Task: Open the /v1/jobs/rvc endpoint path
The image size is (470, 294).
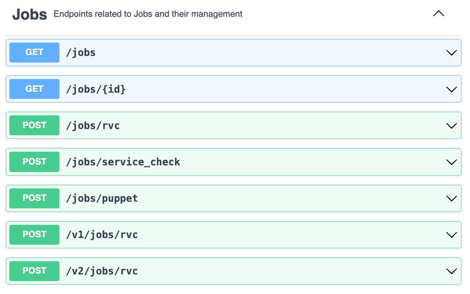Action: (x=102, y=235)
